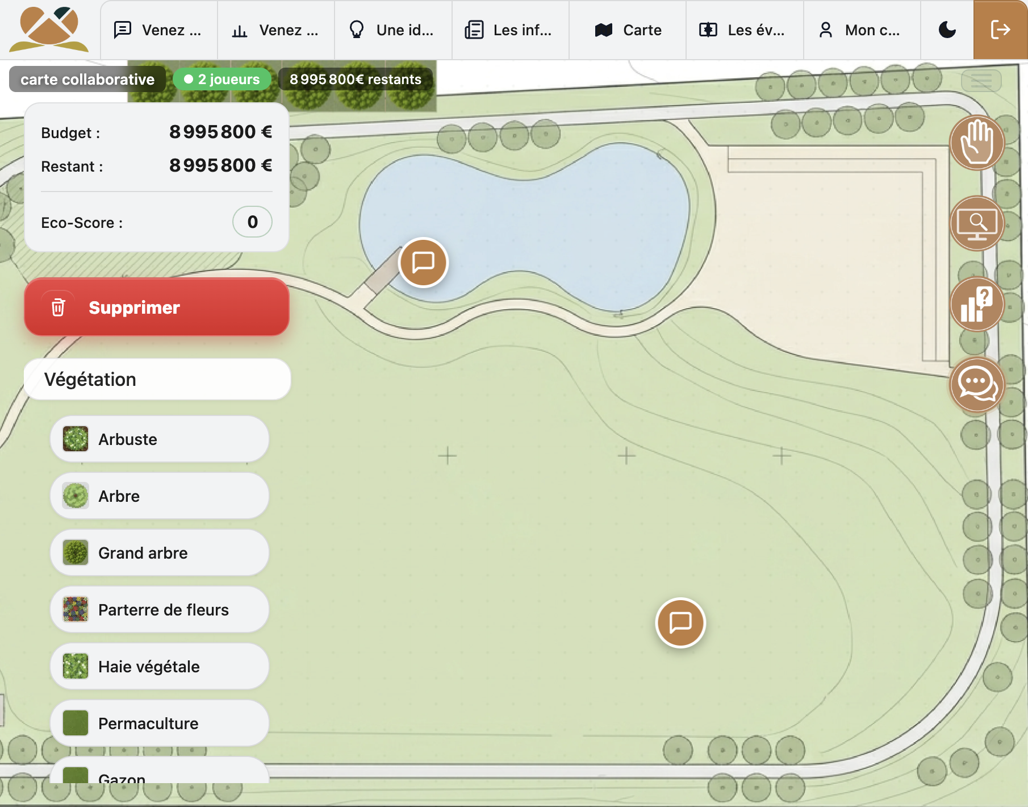The image size is (1028, 807).
Task: Select the Permaculture option
Action: coord(159,723)
